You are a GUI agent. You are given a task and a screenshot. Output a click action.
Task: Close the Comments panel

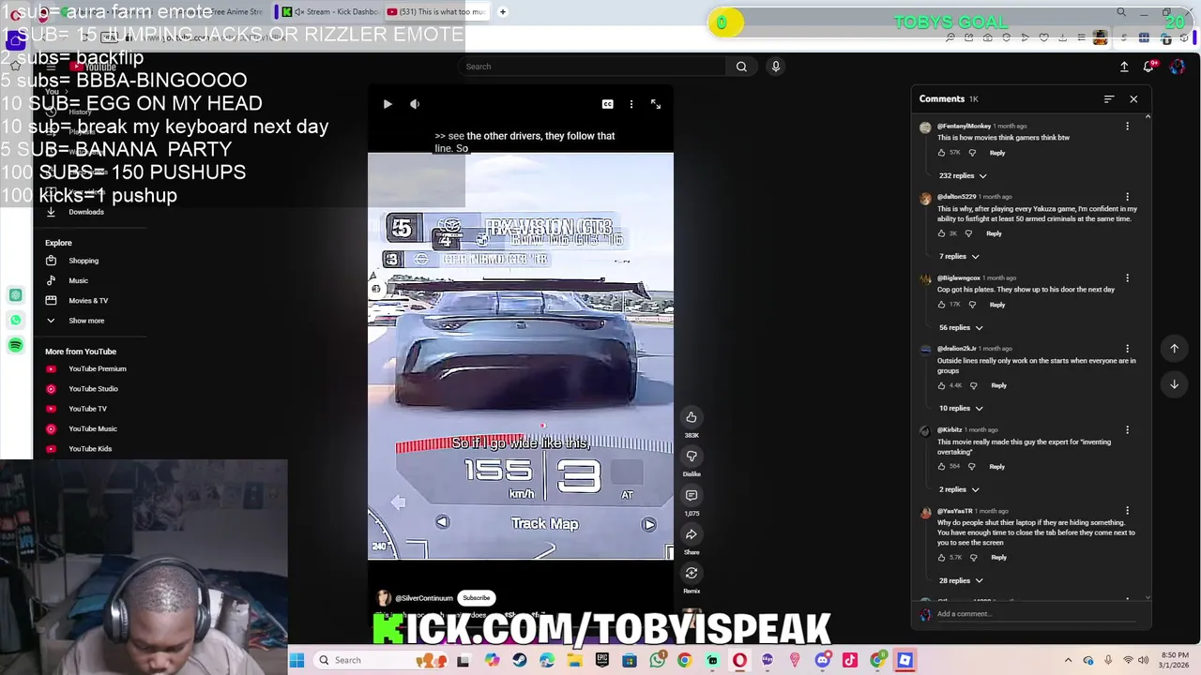1133,98
